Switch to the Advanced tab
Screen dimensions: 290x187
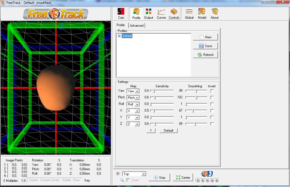point(136,25)
